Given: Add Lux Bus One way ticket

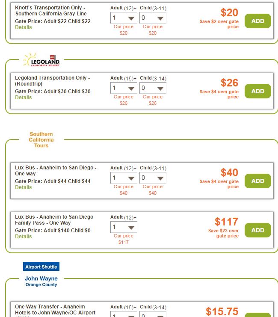Looking at the screenshot, I should coord(257,181).
